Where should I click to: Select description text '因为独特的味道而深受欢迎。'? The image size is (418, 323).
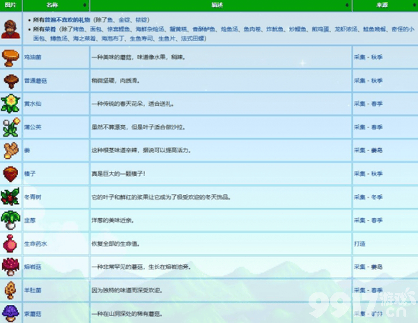pyautogui.click(x=127, y=290)
